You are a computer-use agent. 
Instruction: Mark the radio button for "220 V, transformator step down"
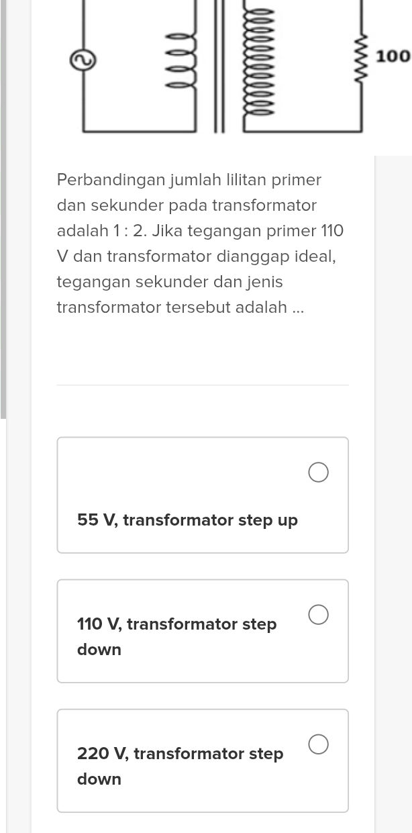(x=318, y=744)
